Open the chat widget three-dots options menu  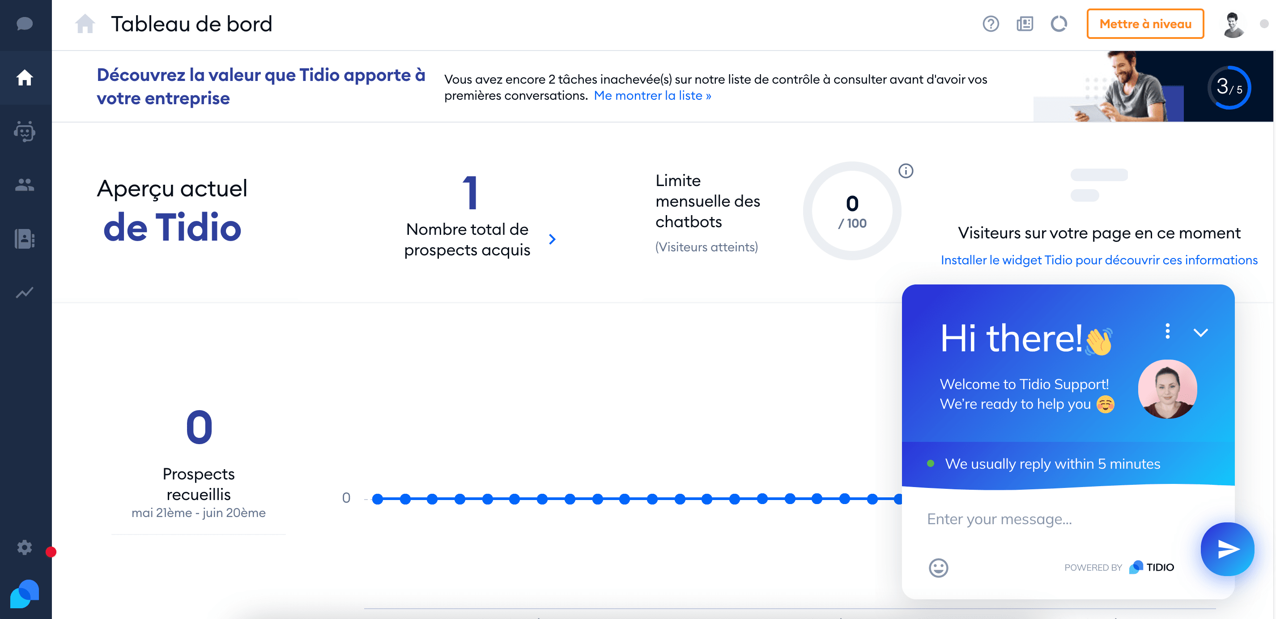click(1168, 331)
